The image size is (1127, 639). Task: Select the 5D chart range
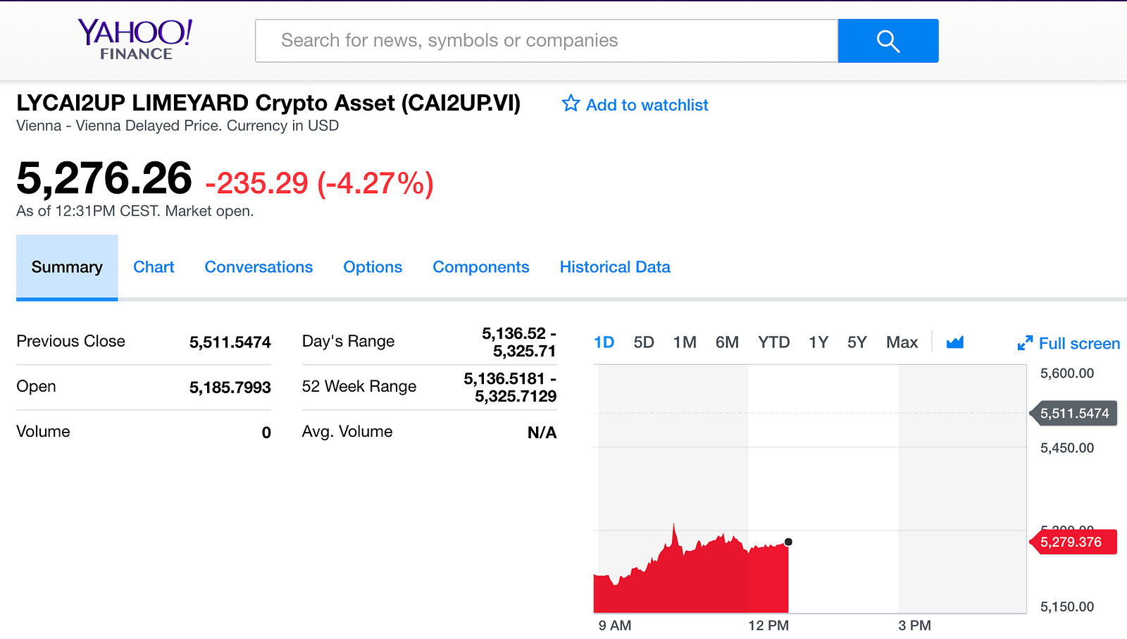[x=644, y=342]
